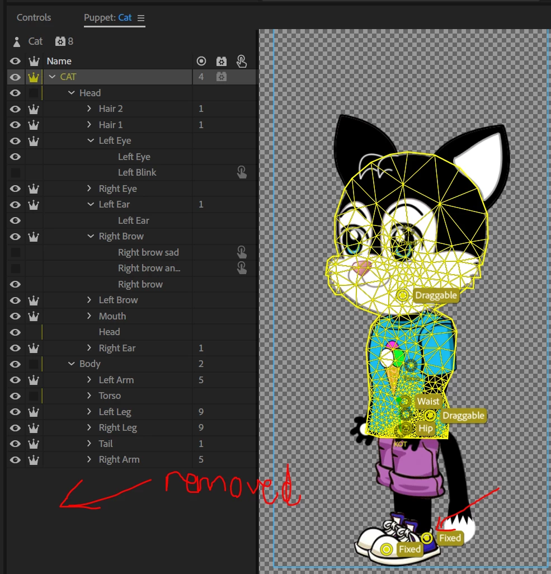
Task: Select the Puppet: Cat tab
Action: click(x=107, y=17)
